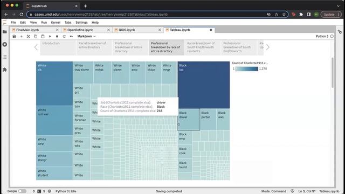This screenshot has height=194, width=345.
Task: Select Racial breakdown of entire directory story point
Action: point(94,47)
